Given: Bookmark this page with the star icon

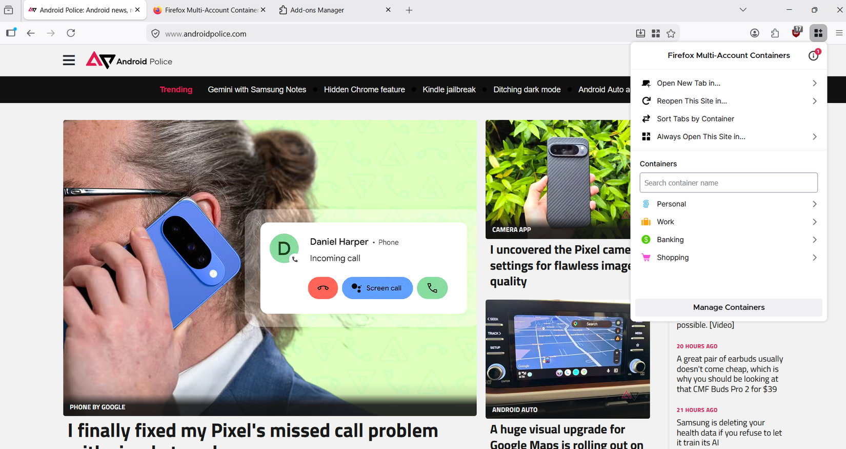Looking at the screenshot, I should (x=671, y=33).
